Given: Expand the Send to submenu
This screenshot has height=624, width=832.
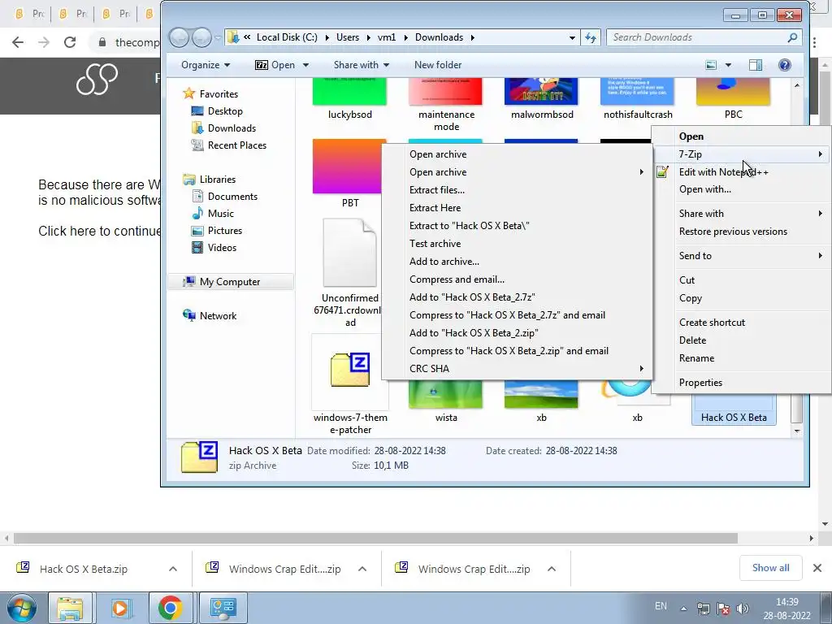Looking at the screenshot, I should click(x=741, y=256).
